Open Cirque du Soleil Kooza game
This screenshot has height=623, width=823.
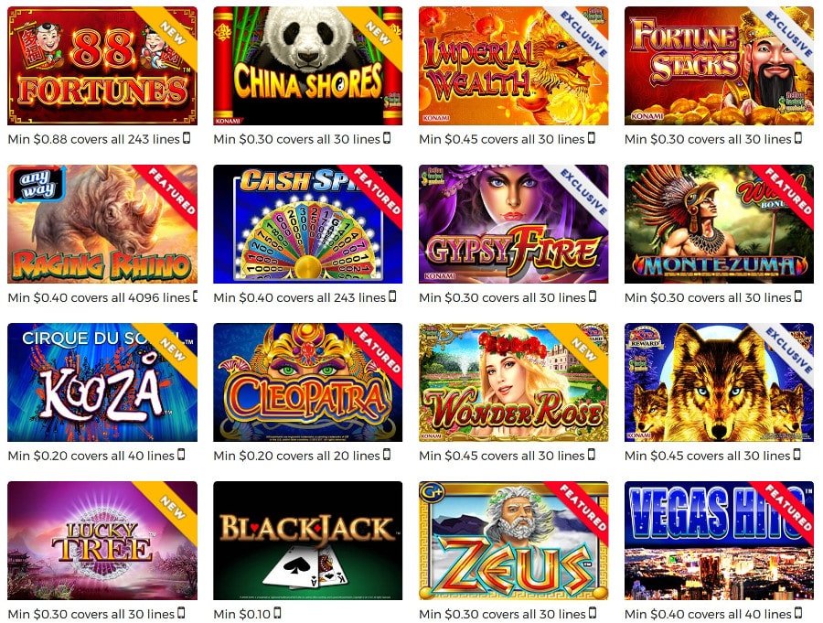[102, 382]
